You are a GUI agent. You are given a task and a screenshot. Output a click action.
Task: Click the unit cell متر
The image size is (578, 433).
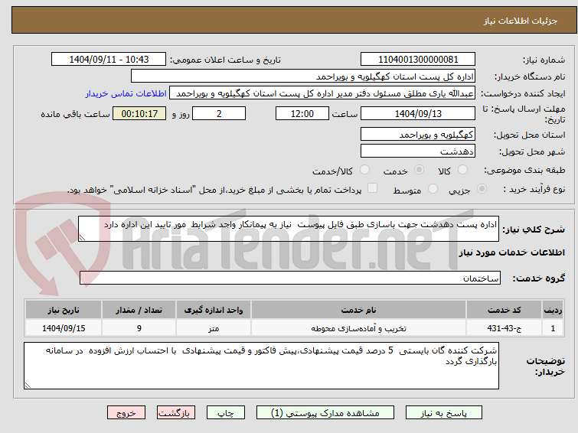[214, 328]
